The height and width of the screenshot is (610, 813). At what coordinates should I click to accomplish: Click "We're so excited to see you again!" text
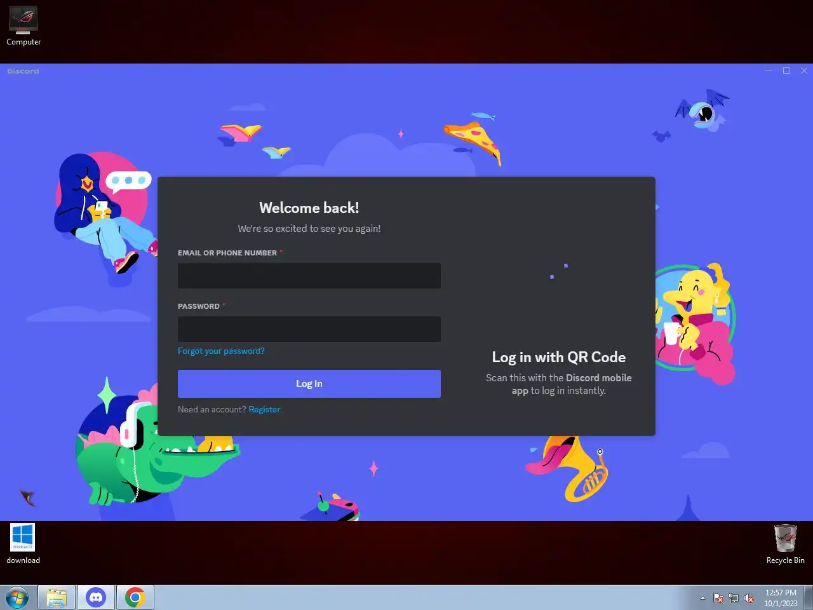click(309, 229)
